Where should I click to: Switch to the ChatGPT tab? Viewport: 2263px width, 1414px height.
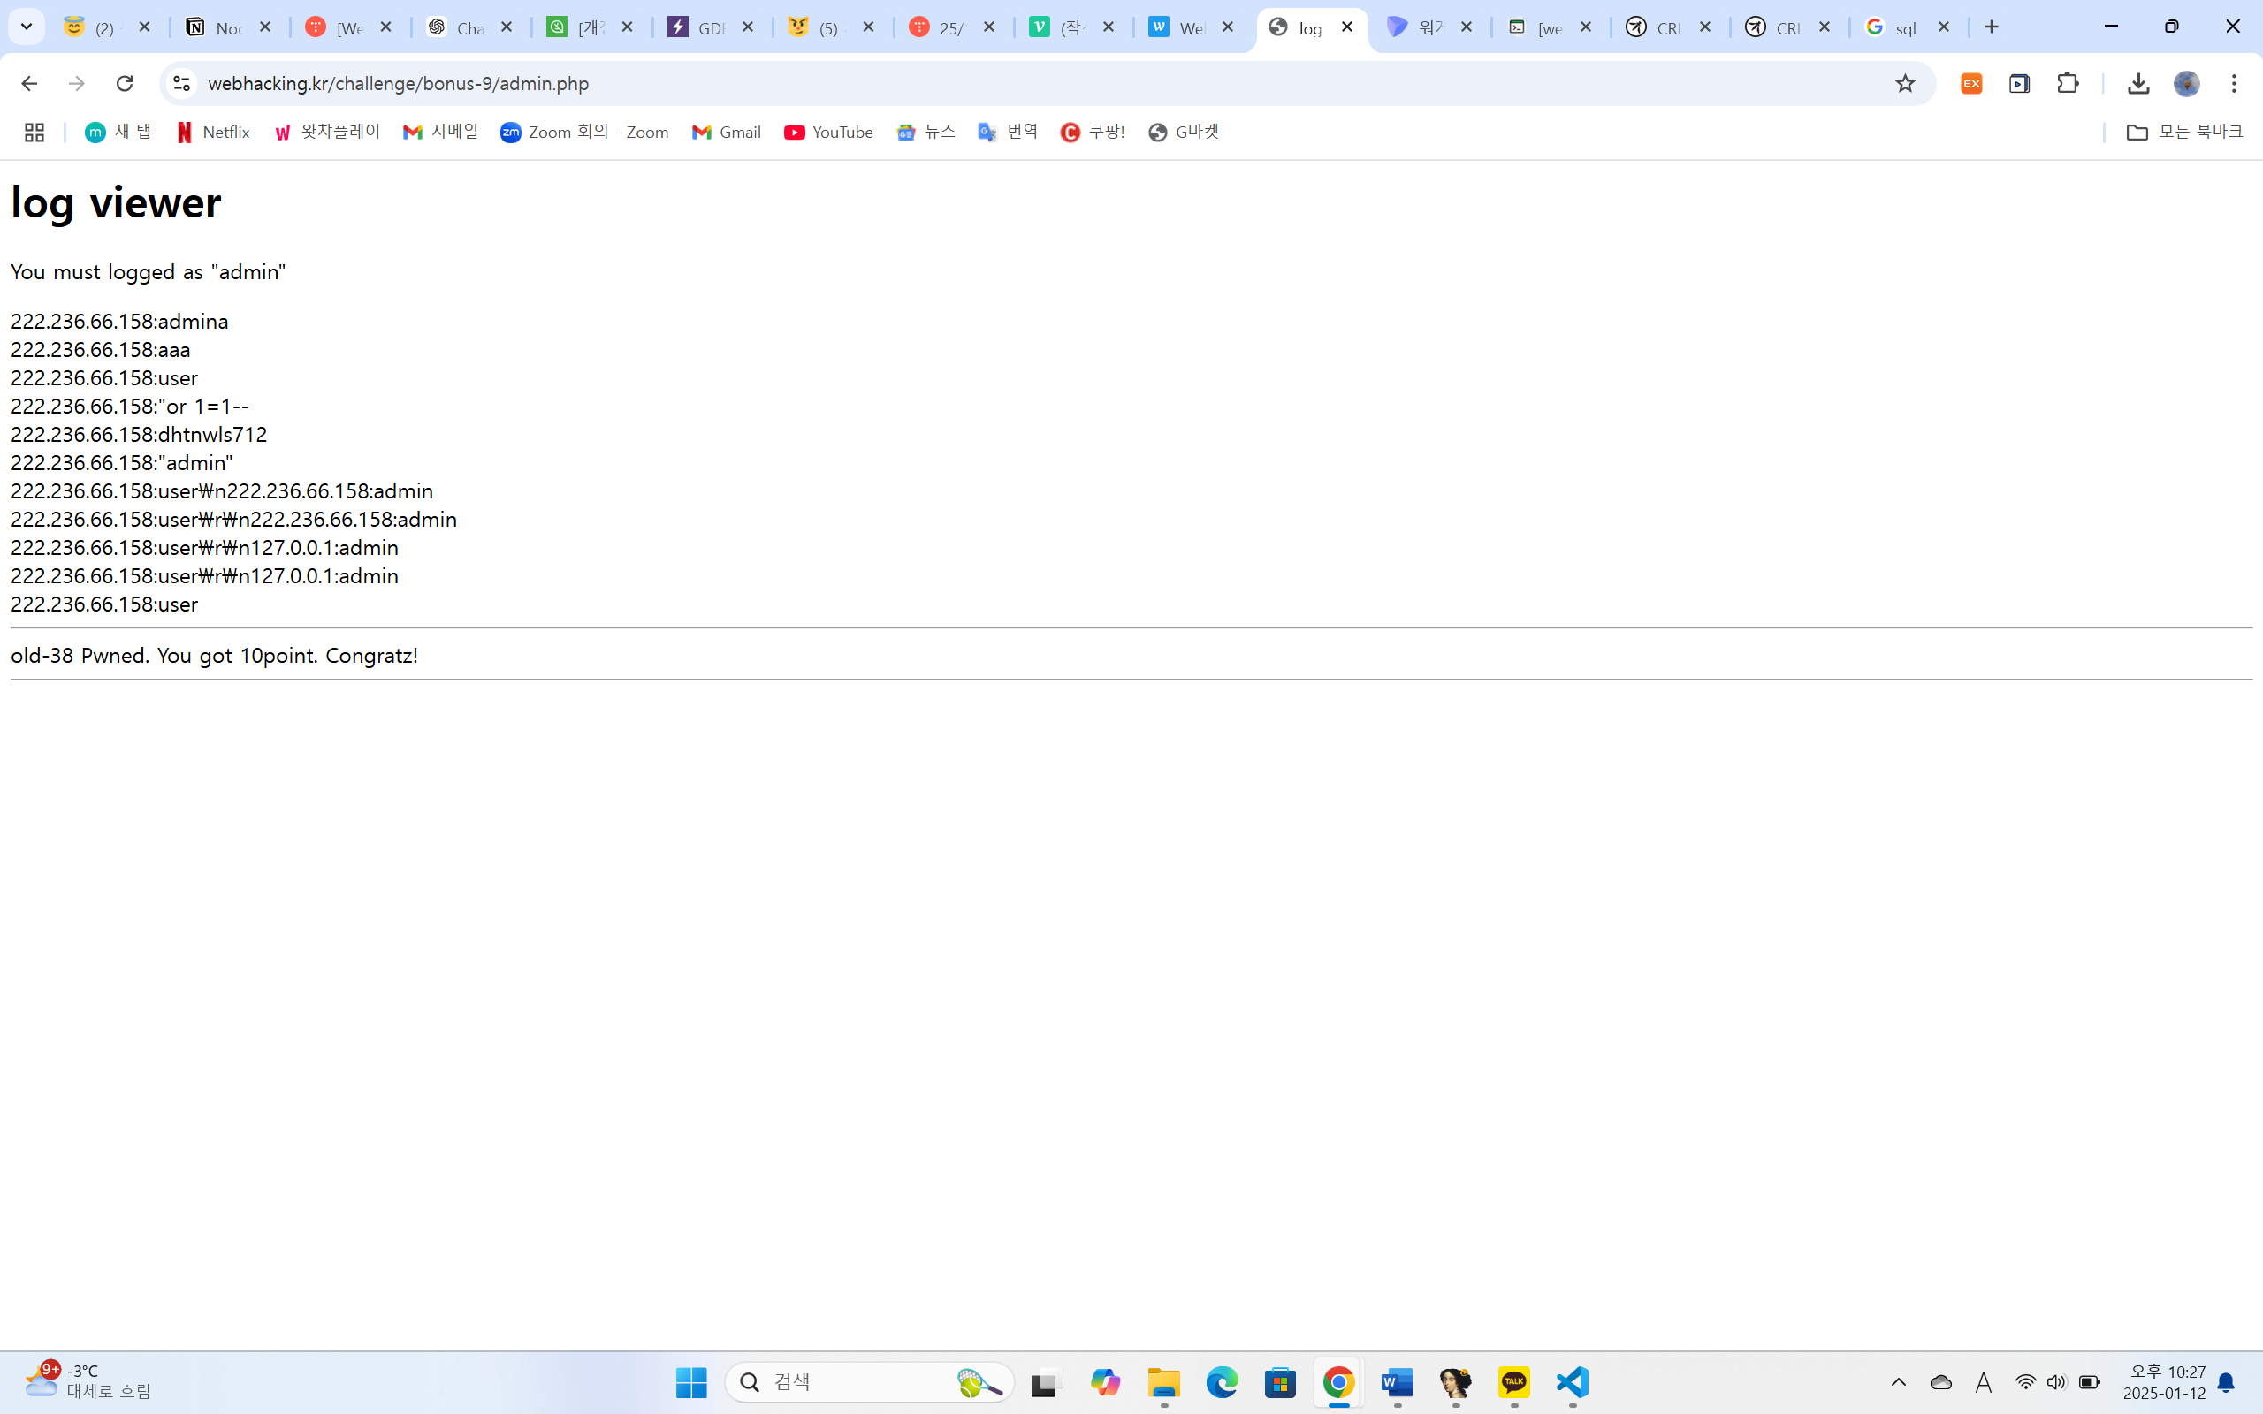point(465,27)
